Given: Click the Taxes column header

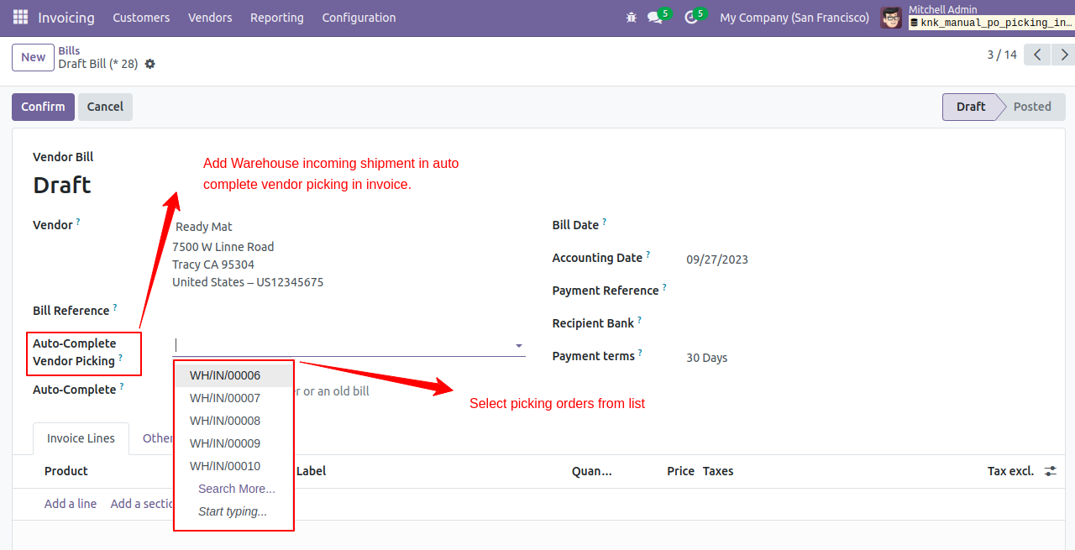Looking at the screenshot, I should pos(718,471).
